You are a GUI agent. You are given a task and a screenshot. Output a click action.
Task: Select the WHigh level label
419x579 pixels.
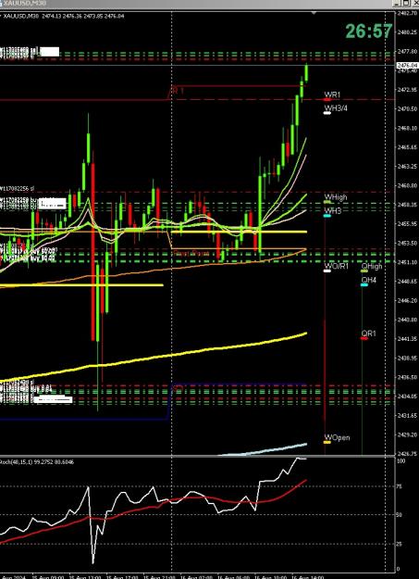point(336,197)
